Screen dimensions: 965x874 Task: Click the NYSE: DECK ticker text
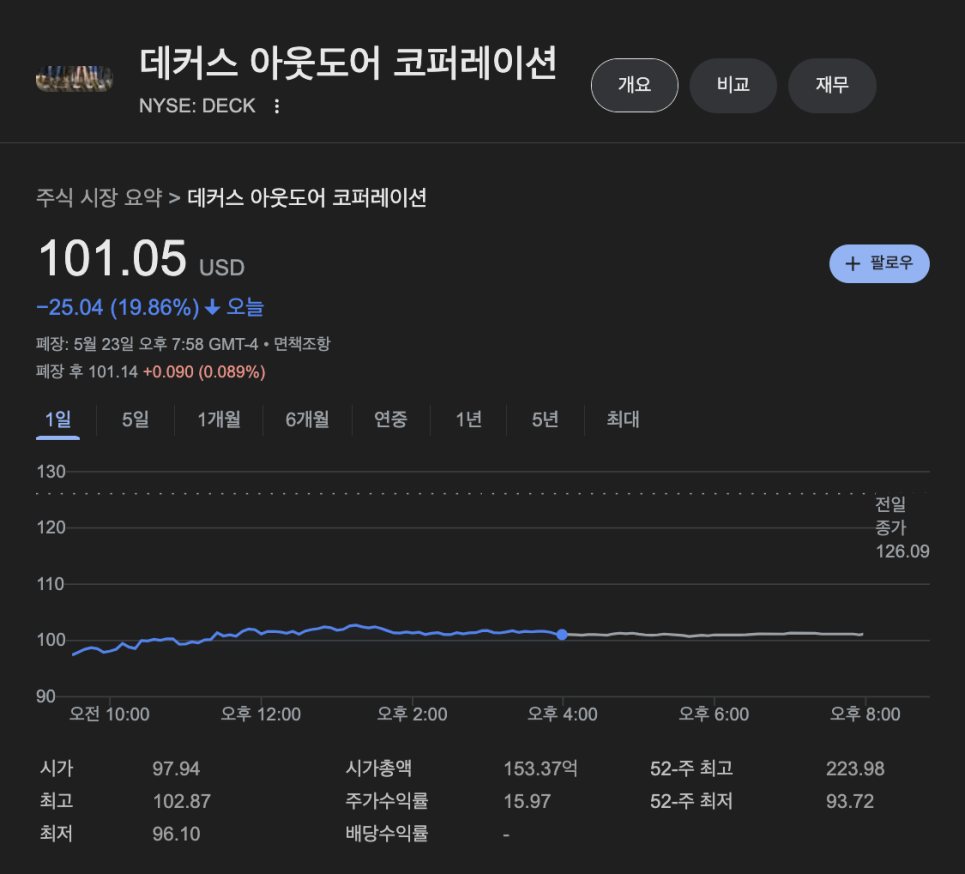pyautogui.click(x=197, y=106)
